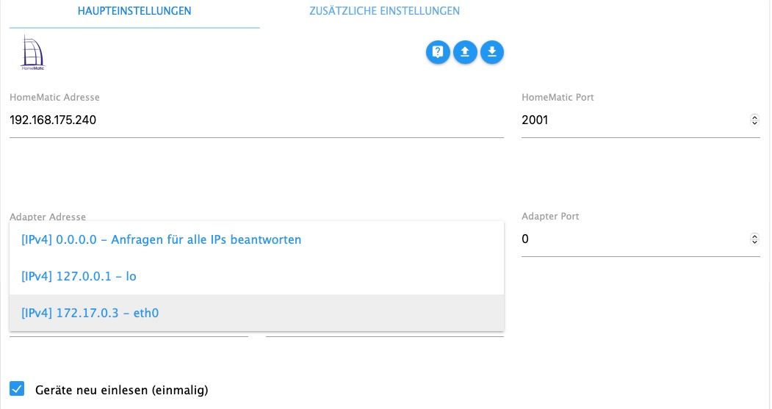
Task: Open the Zusätzliche Einstellungen tab
Action: click(x=384, y=11)
